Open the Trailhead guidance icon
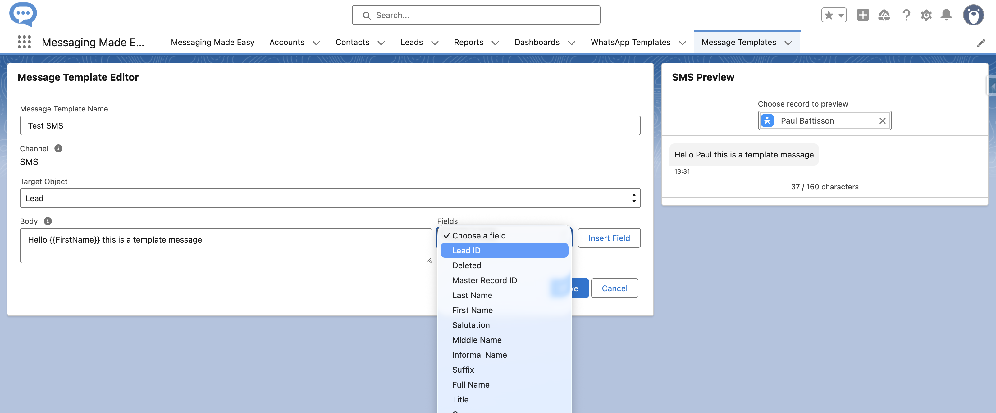The image size is (996, 413). coord(884,15)
